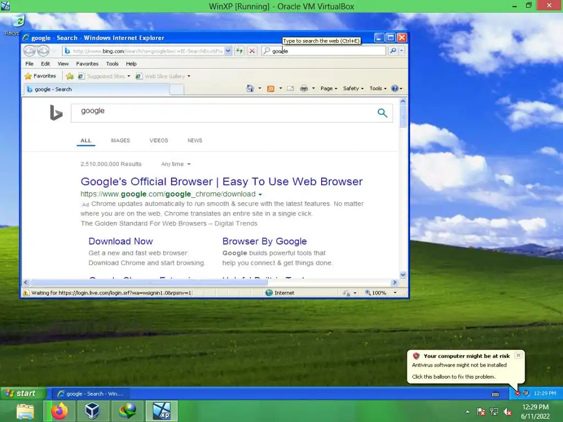Open VirtualBox cube icon on host taskbar
The image size is (563, 422).
(x=92, y=411)
